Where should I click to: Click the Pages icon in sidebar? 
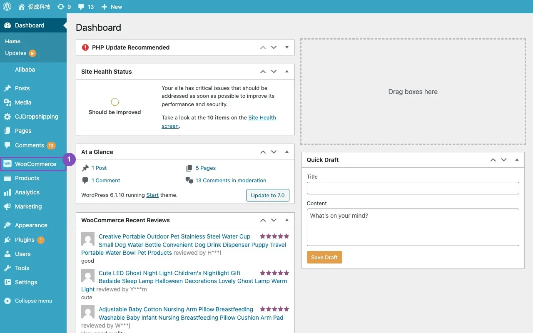click(7, 131)
